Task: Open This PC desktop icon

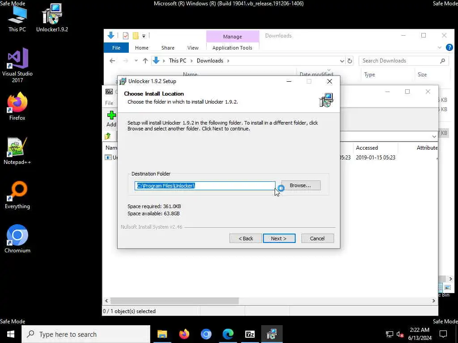Action: pos(17,19)
